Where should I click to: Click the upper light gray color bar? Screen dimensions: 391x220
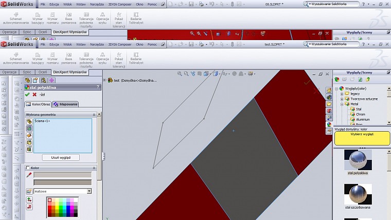point(62,175)
